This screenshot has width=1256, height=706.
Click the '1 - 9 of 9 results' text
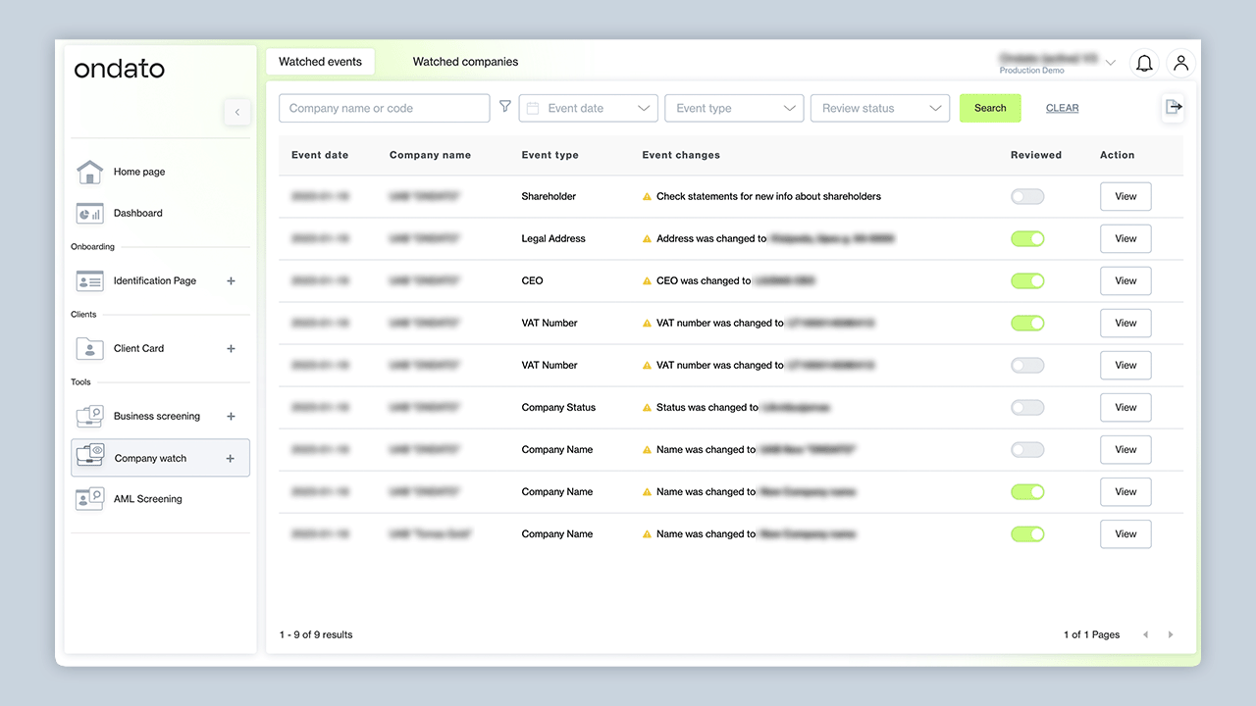[316, 635]
